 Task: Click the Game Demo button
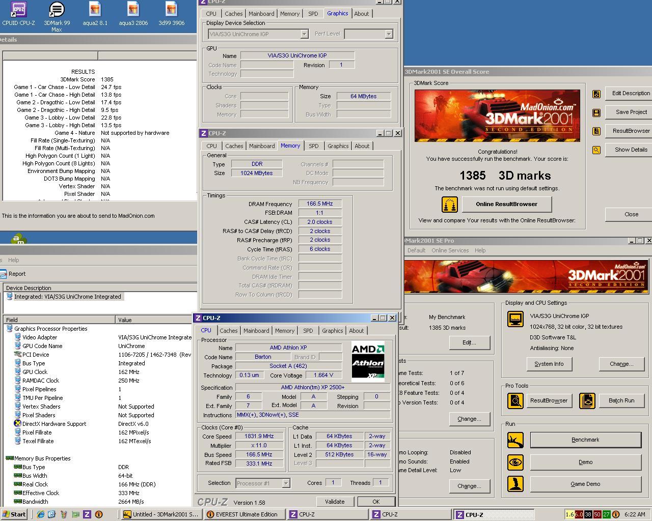[x=585, y=484]
